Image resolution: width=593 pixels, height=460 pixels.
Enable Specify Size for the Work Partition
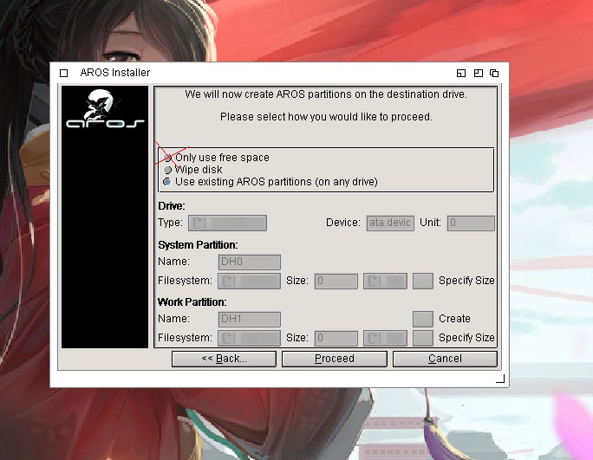tap(422, 338)
